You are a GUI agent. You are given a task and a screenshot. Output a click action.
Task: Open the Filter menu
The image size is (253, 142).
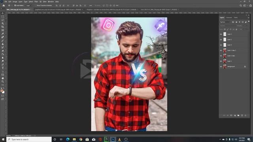[36, 2]
